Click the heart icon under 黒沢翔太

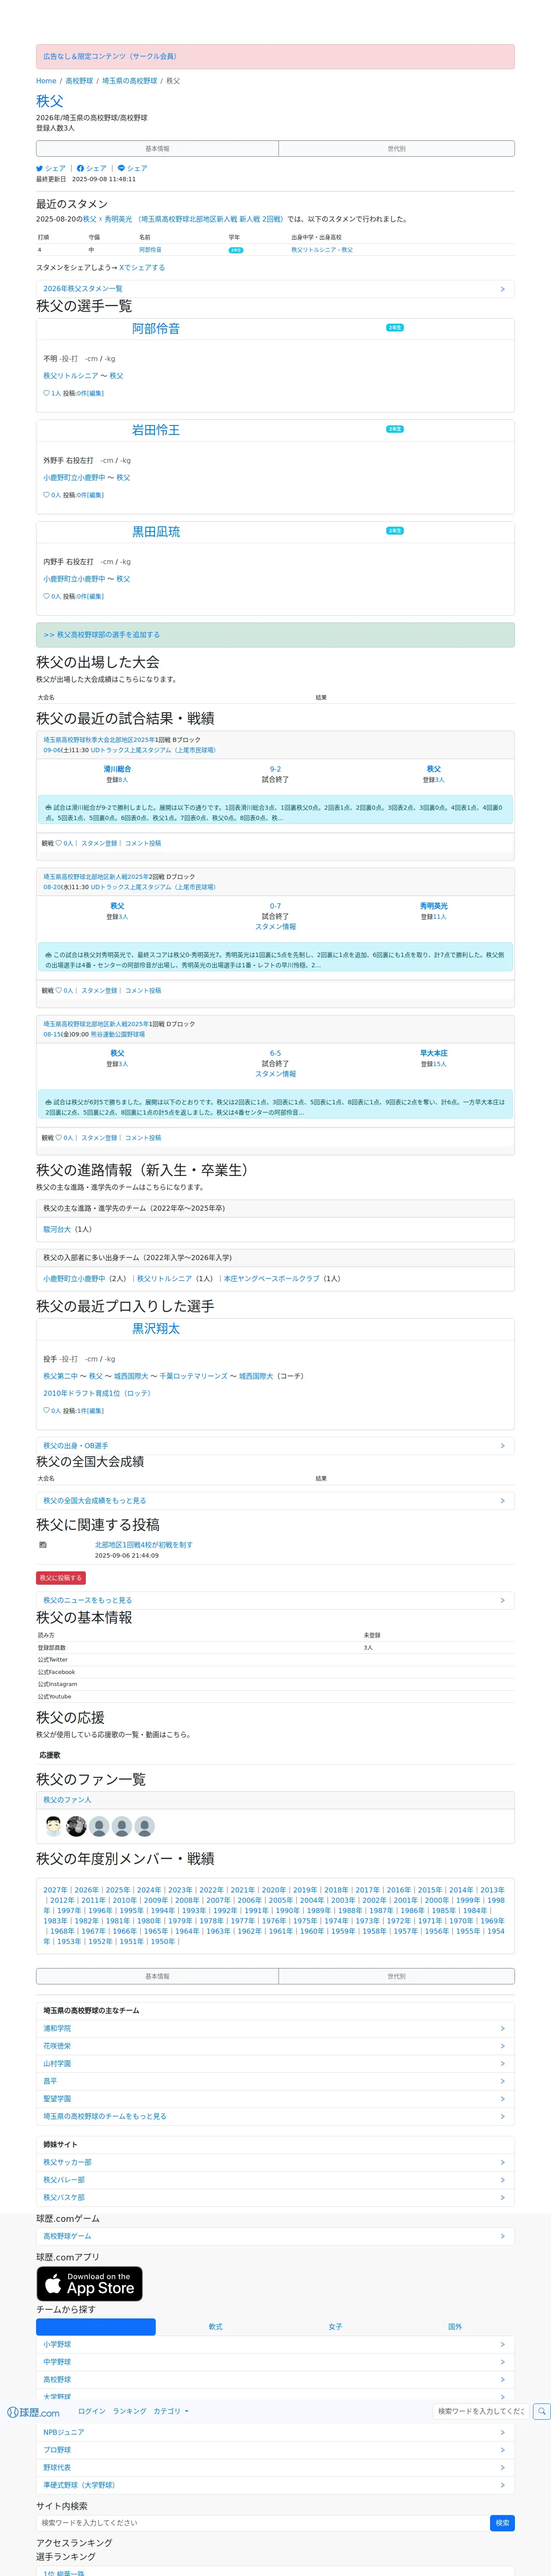click(46, 1411)
